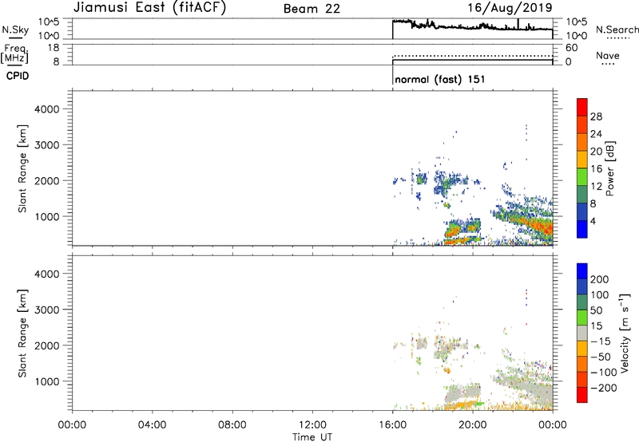This screenshot has height=442, width=639.
Task: Click the '24' label on Power colorbar
Action: [x=596, y=134]
